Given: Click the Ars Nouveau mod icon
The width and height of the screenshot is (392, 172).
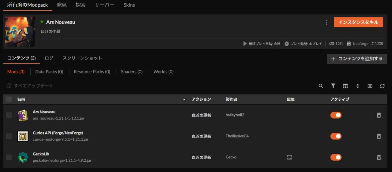Looking at the screenshot, I should point(23,115).
